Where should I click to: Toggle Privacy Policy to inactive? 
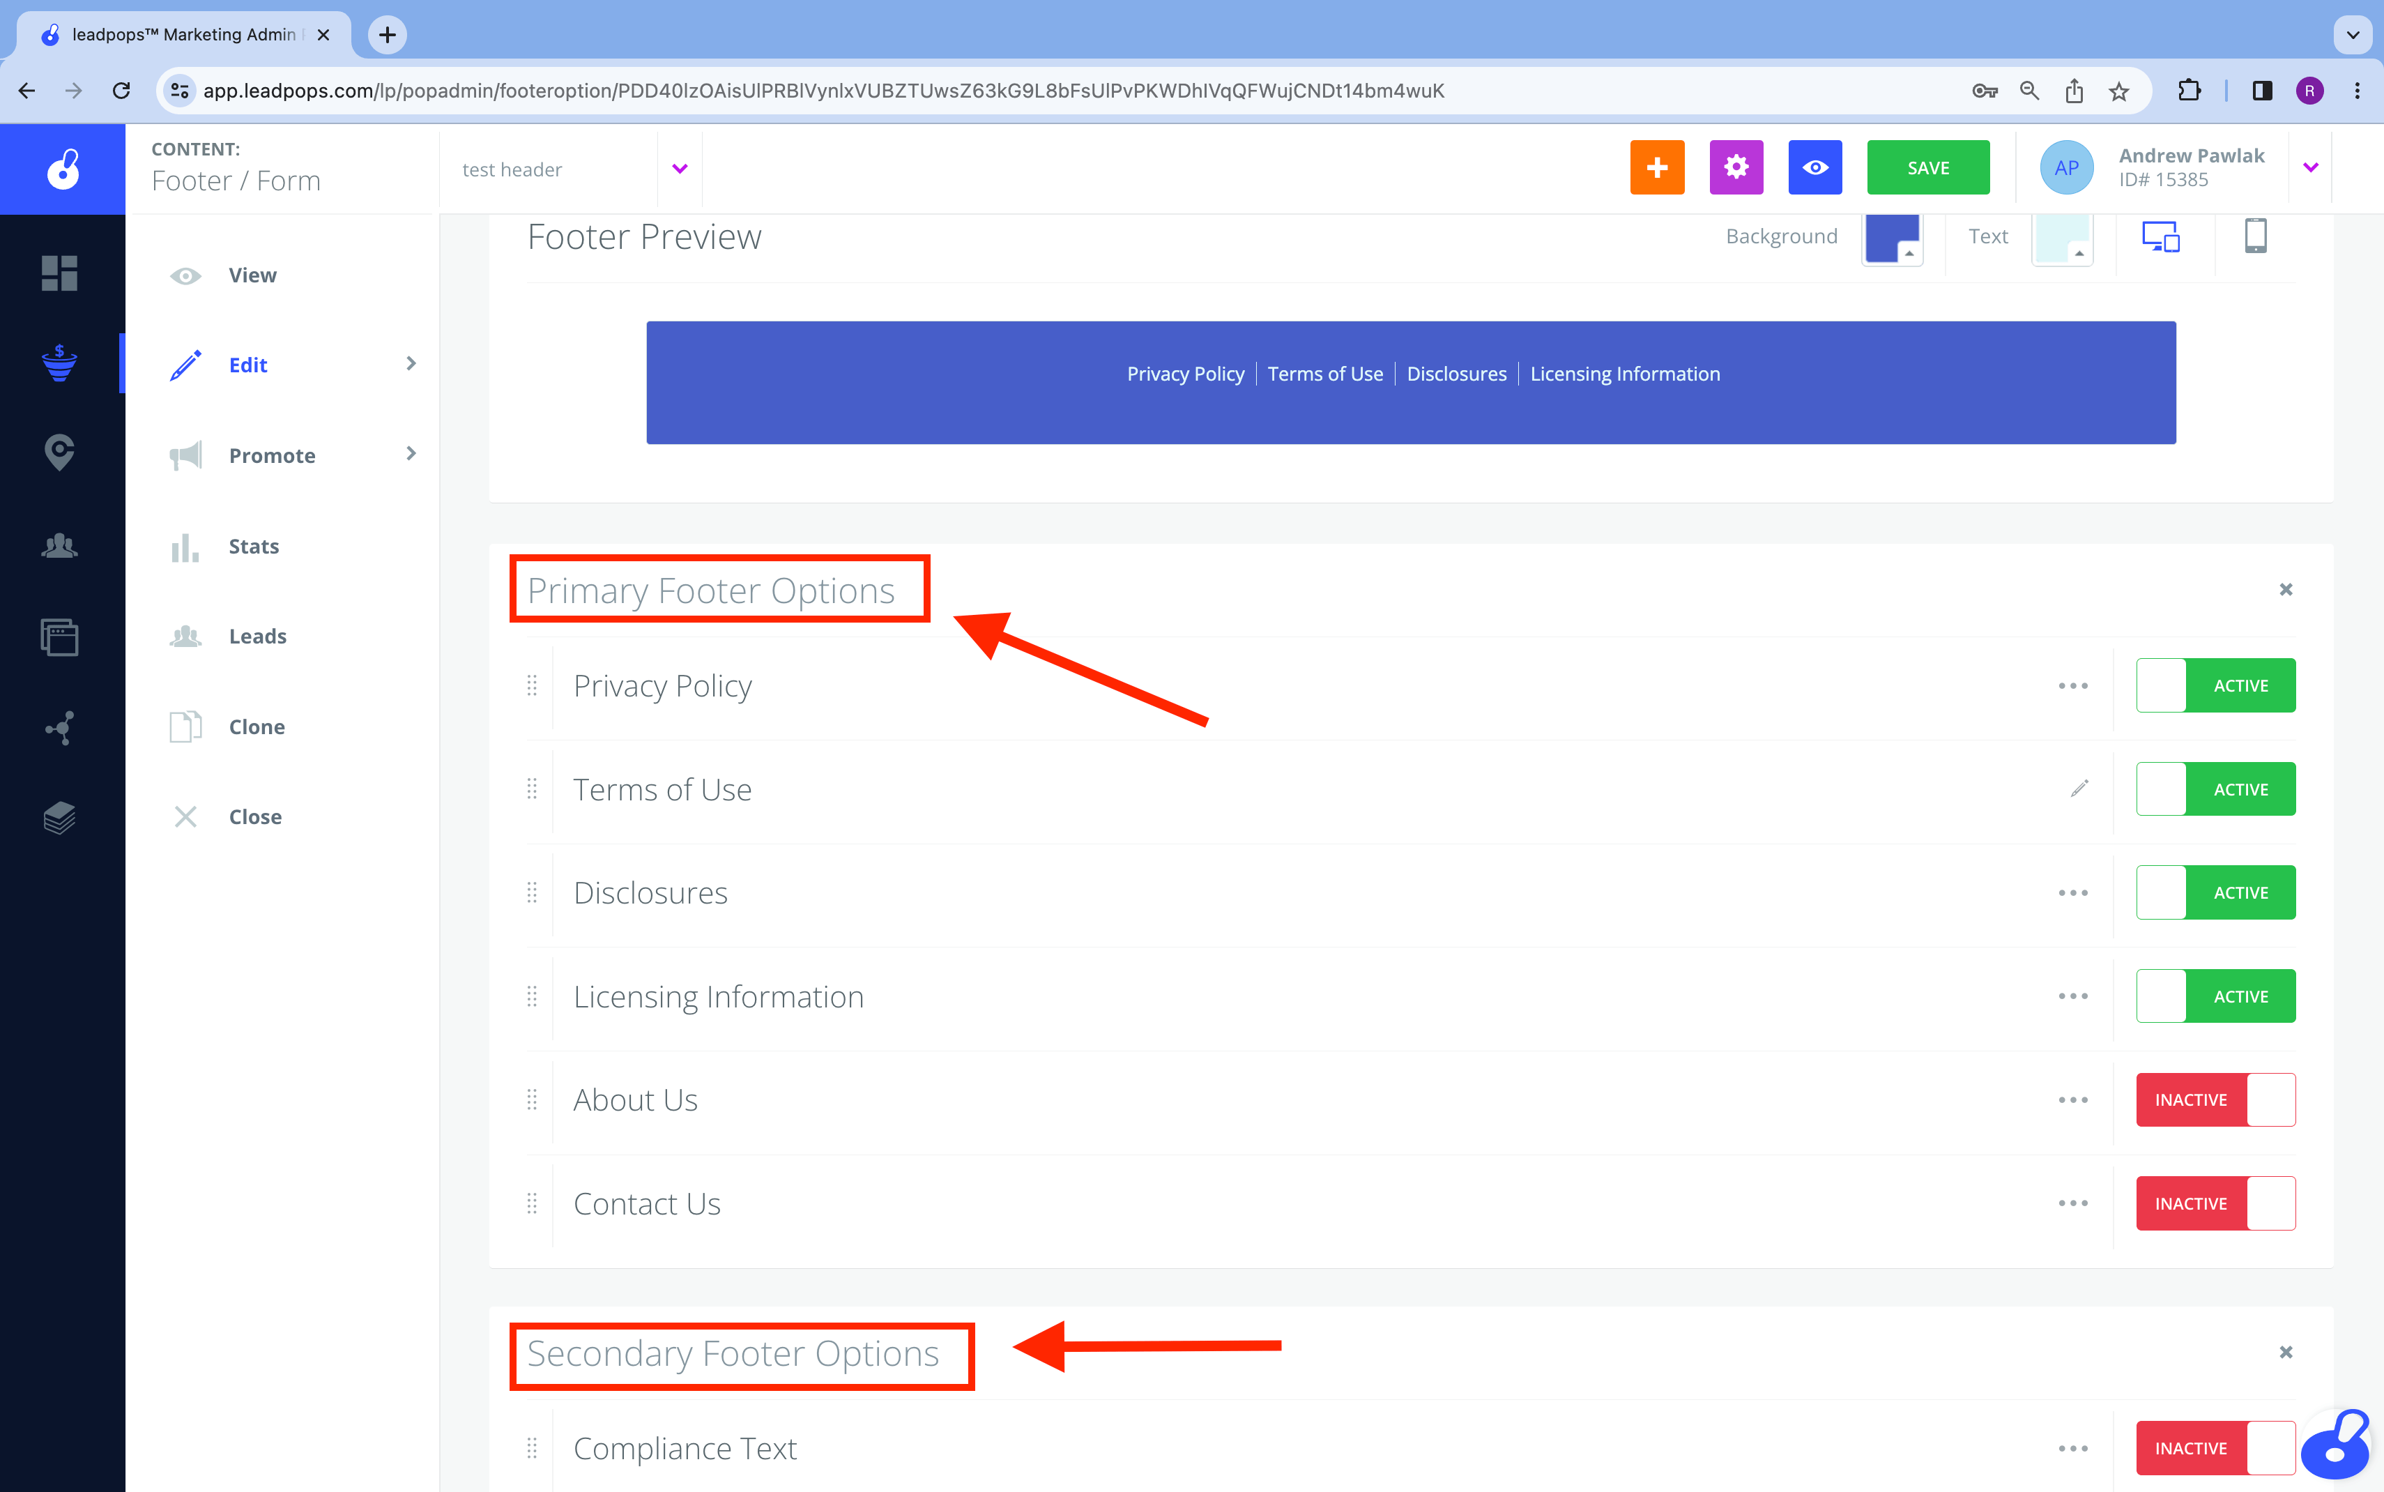tap(2215, 686)
